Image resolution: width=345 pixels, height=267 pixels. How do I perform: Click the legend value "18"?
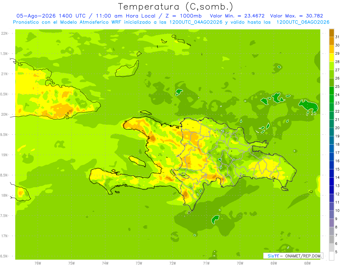pyautogui.click(x=338, y=144)
